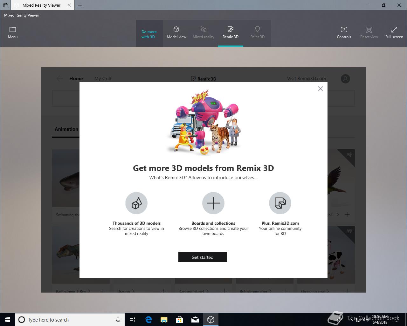Add the bird model with plus icon

pos(347,215)
